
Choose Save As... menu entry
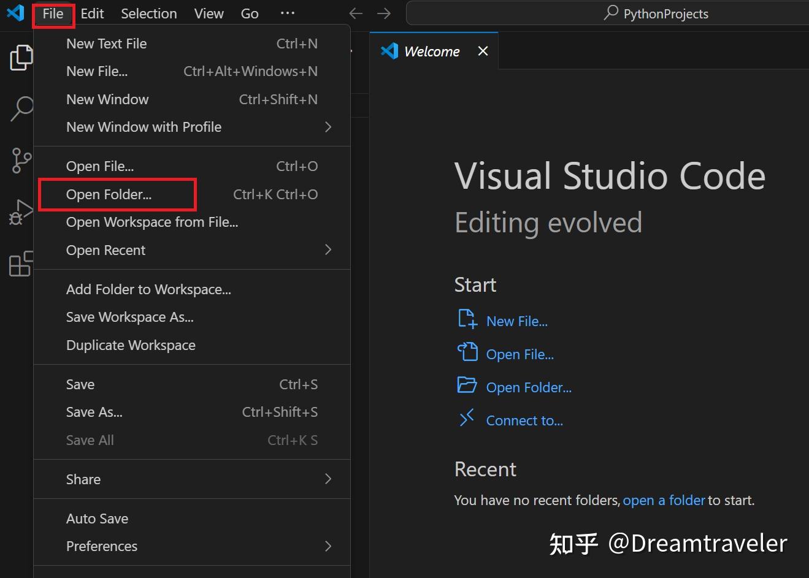coord(94,412)
